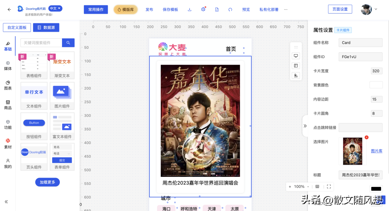
Task: Click the 组件ID field FGe1vU
Action: (x=361, y=57)
